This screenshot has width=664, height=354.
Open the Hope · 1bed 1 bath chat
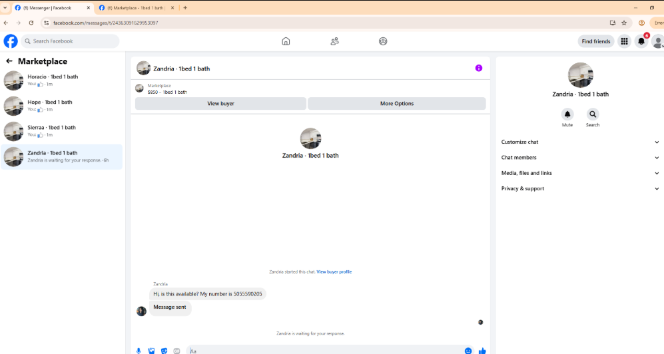(x=62, y=106)
